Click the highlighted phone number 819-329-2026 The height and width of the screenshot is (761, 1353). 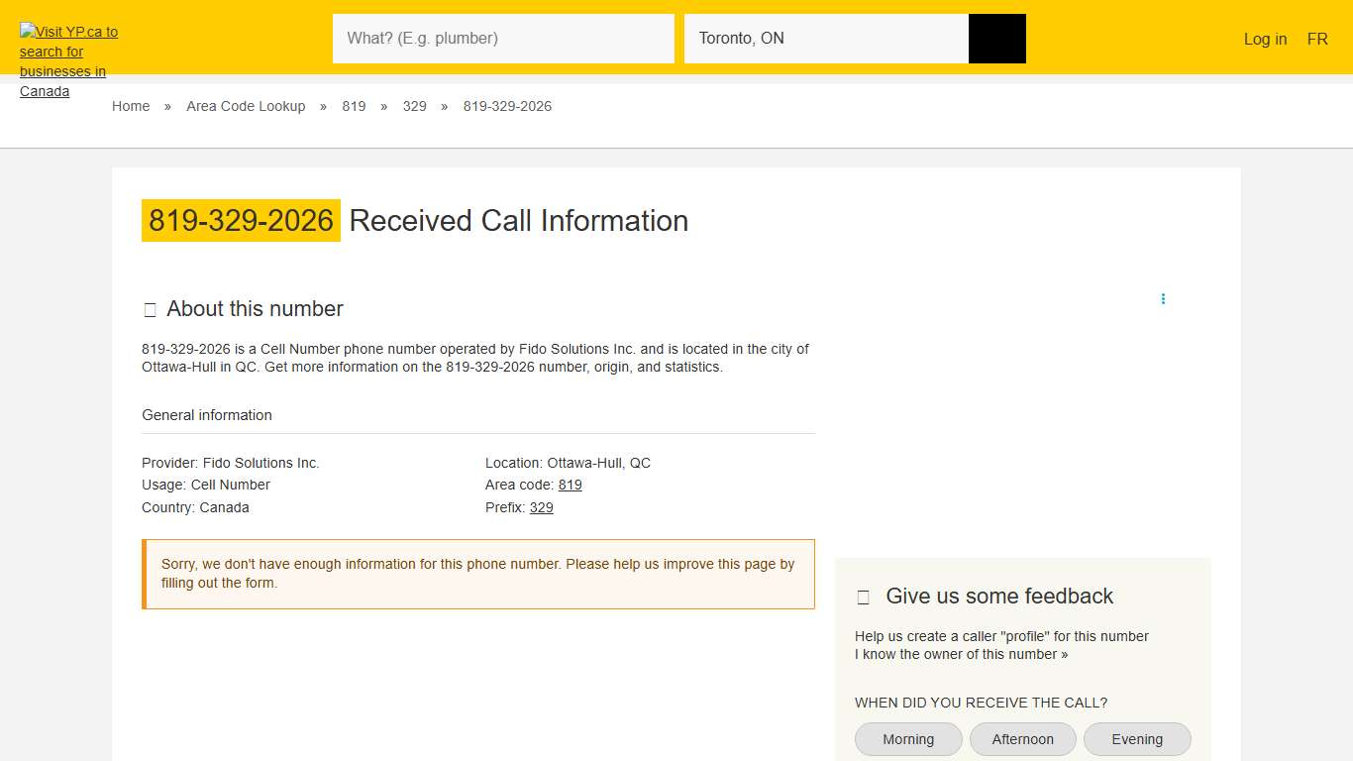tap(241, 220)
